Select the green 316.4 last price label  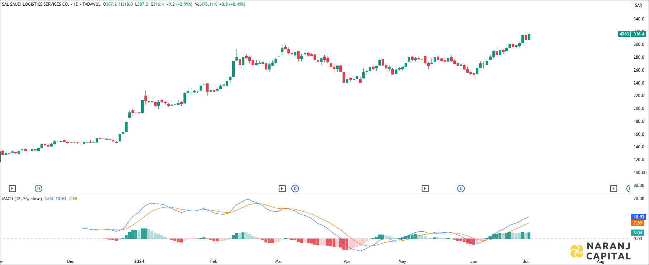[639, 34]
